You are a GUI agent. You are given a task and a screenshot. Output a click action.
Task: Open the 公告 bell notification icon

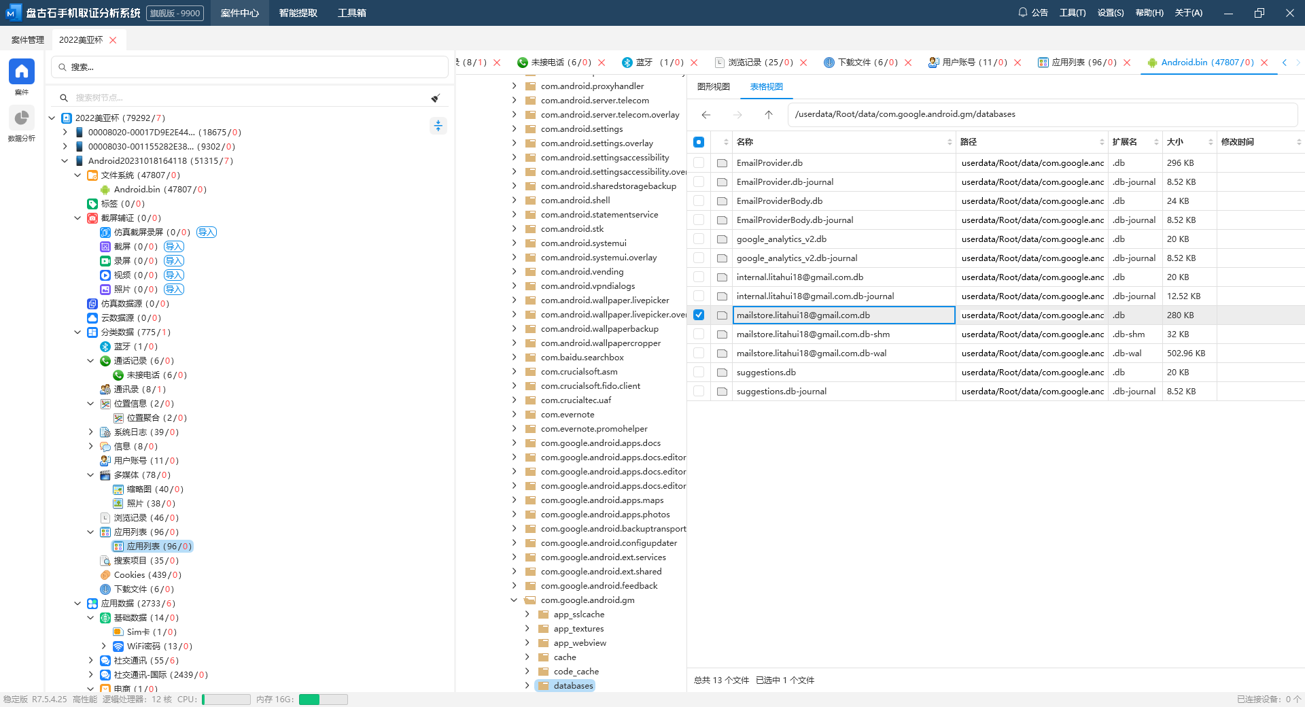(1022, 13)
